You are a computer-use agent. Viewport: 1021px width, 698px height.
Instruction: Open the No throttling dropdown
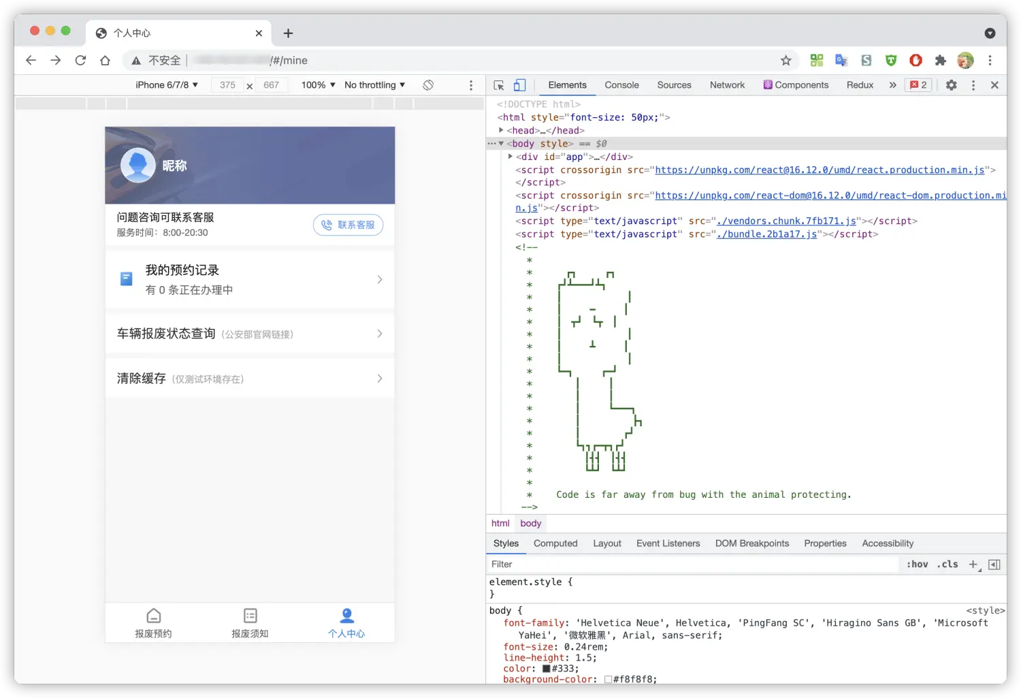(375, 85)
